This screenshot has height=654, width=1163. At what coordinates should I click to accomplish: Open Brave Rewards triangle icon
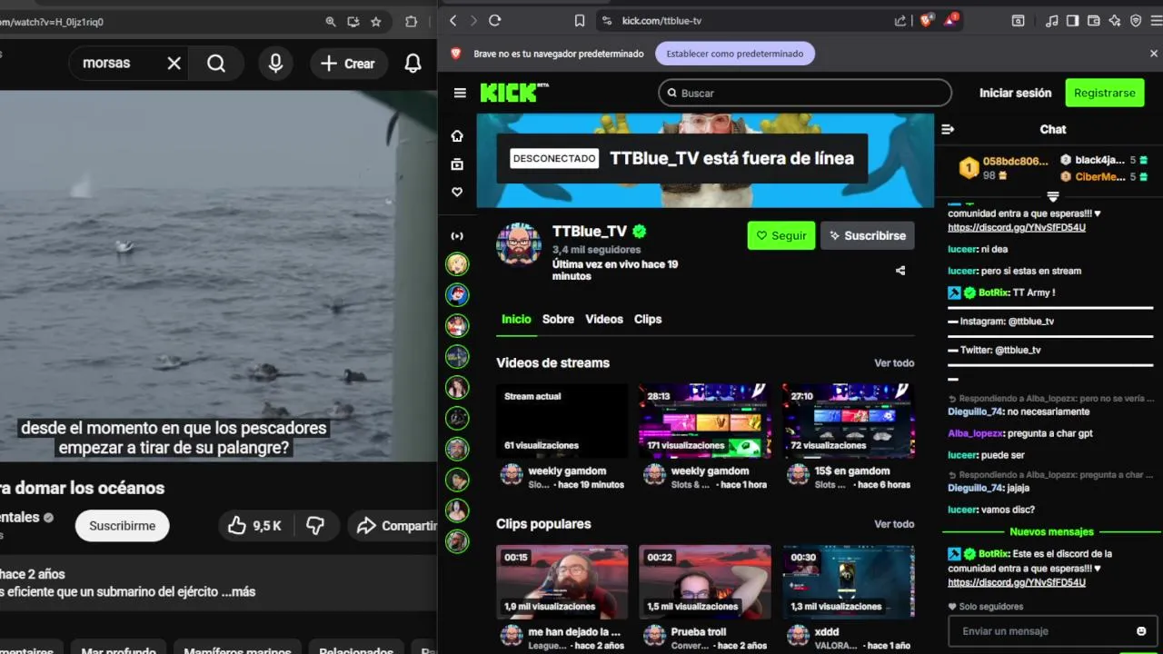point(951,19)
